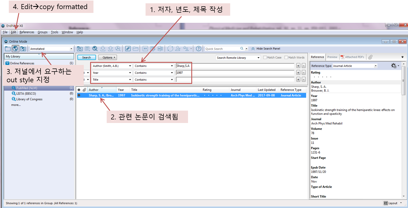Click the more... link in sidebar

tap(16, 105)
